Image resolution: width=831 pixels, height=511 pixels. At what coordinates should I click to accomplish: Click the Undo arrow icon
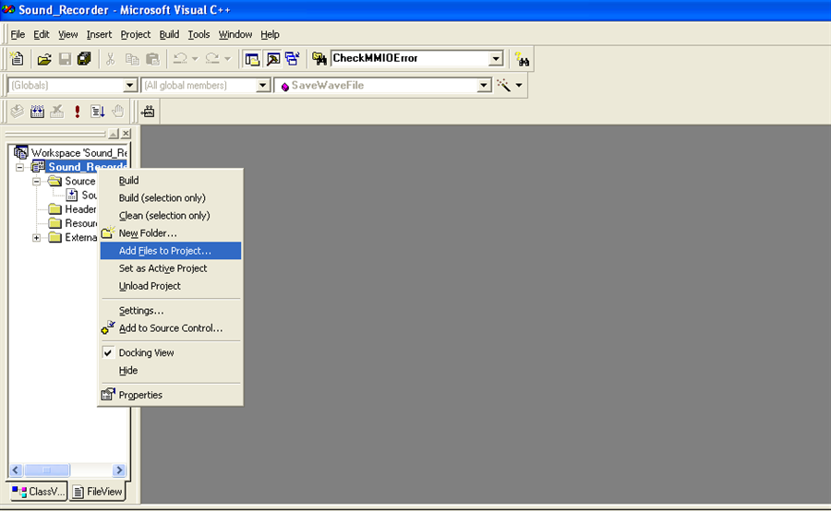point(180,59)
